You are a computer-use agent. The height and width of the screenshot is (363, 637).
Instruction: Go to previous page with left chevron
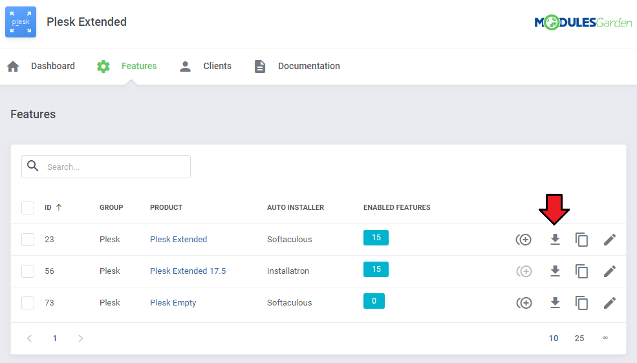[29, 338]
